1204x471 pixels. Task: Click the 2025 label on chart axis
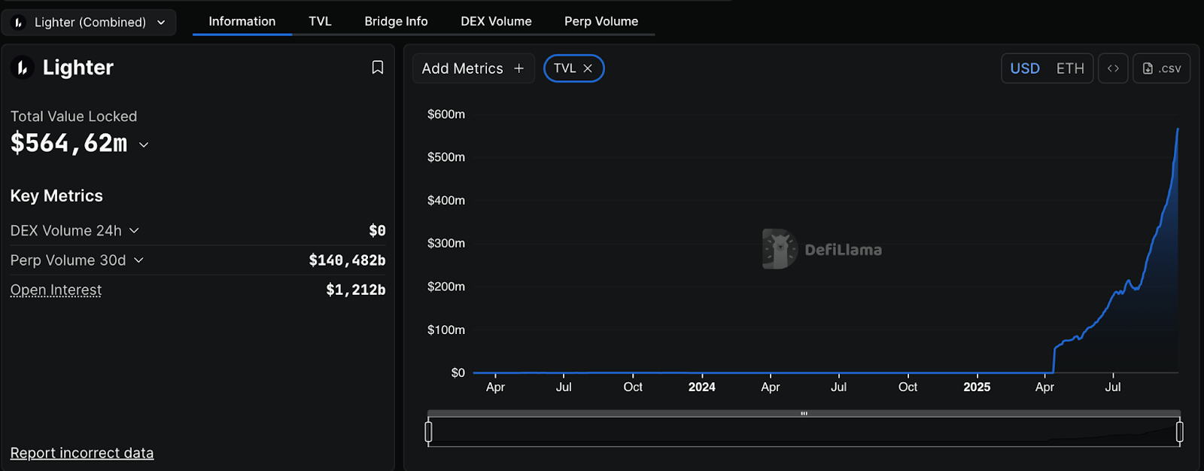click(977, 387)
